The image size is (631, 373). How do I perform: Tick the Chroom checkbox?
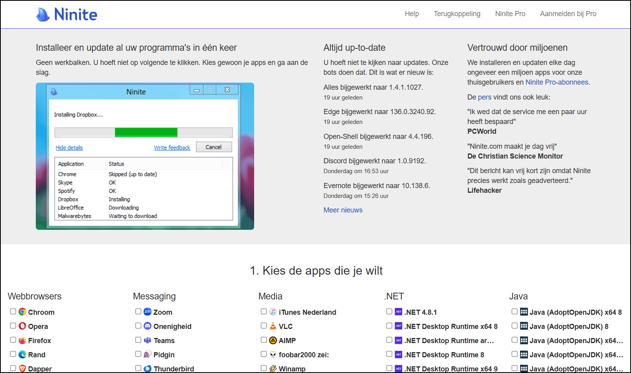[13, 312]
